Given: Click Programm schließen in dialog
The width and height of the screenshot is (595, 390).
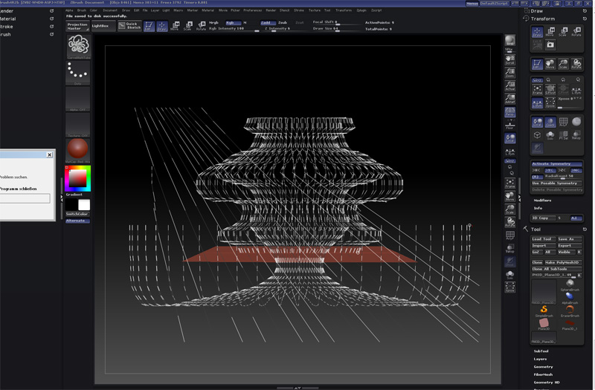Looking at the screenshot, I should (x=18, y=189).
